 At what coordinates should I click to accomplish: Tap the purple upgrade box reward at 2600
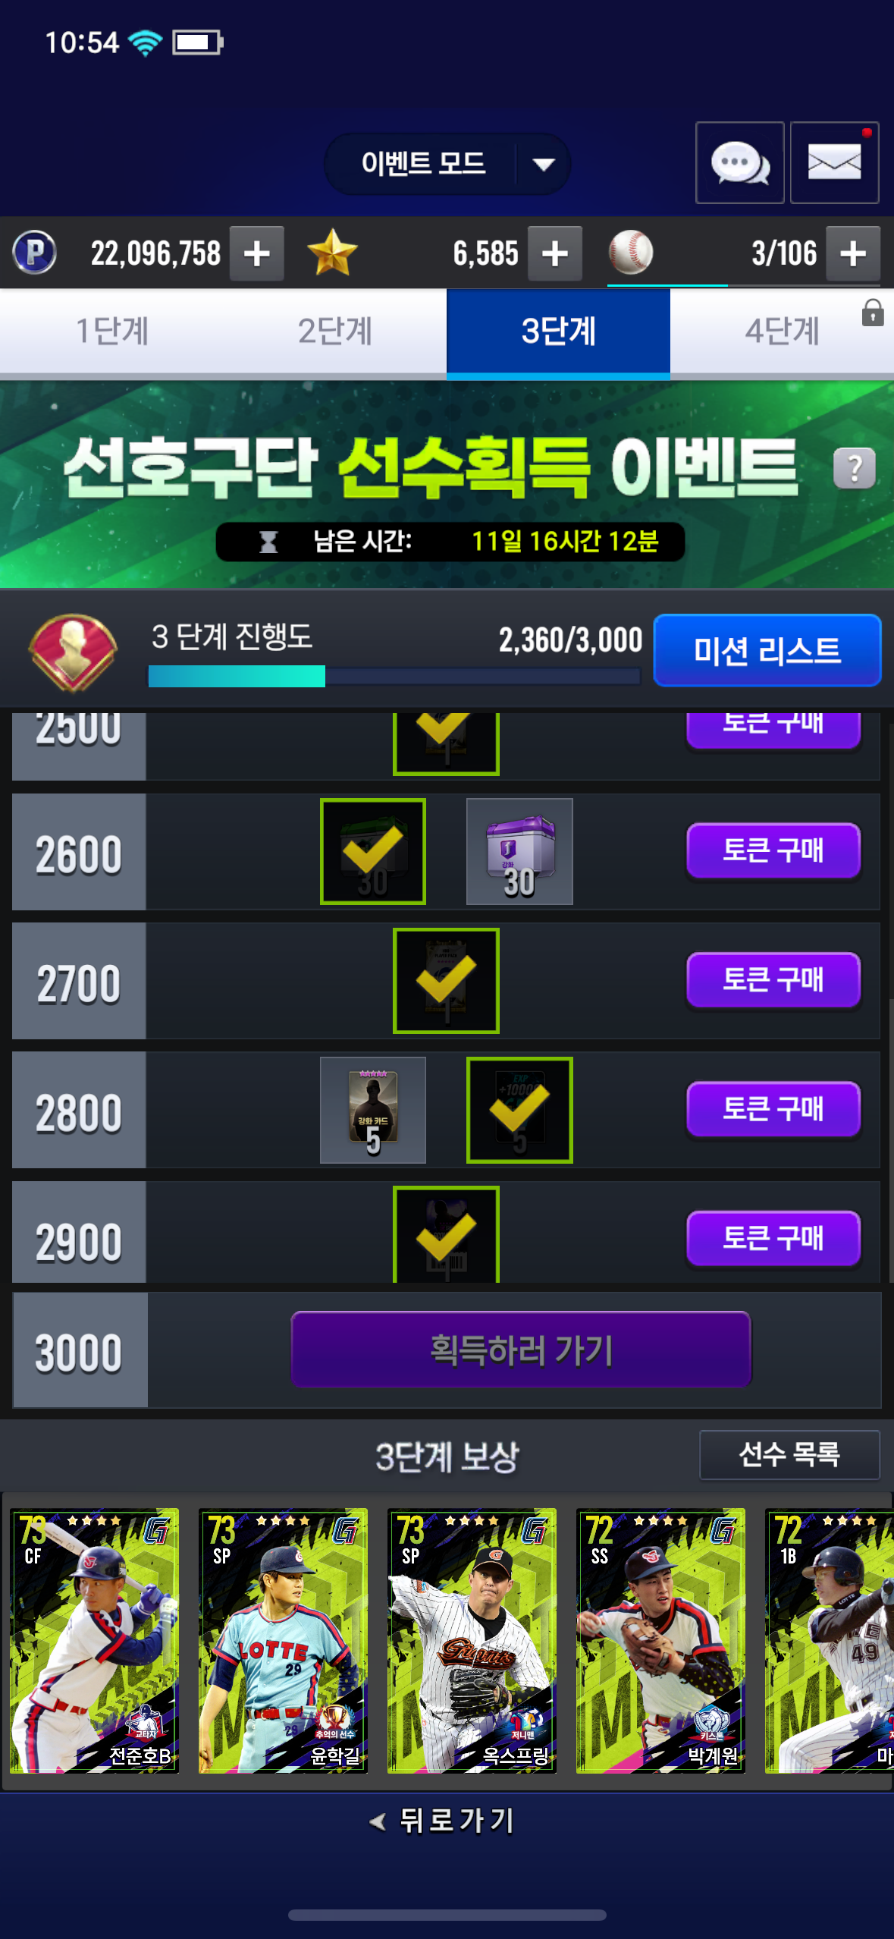point(519,851)
